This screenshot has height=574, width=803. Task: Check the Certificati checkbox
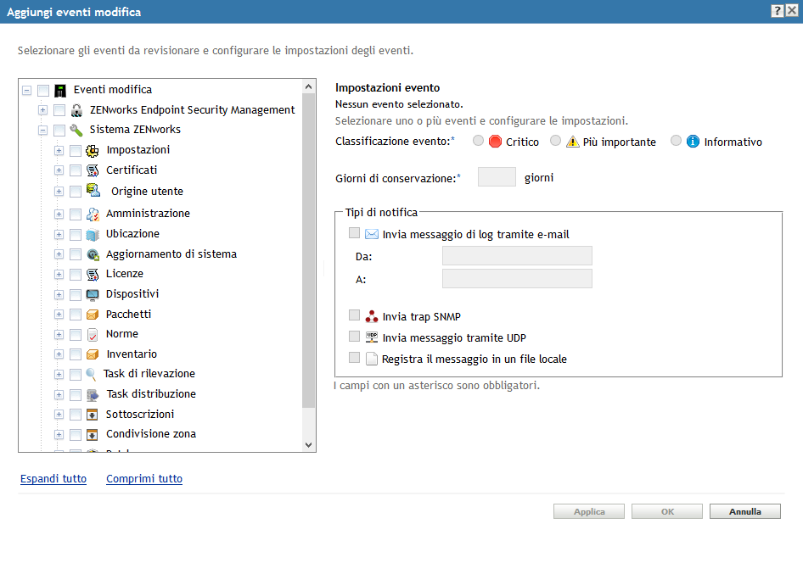click(76, 170)
